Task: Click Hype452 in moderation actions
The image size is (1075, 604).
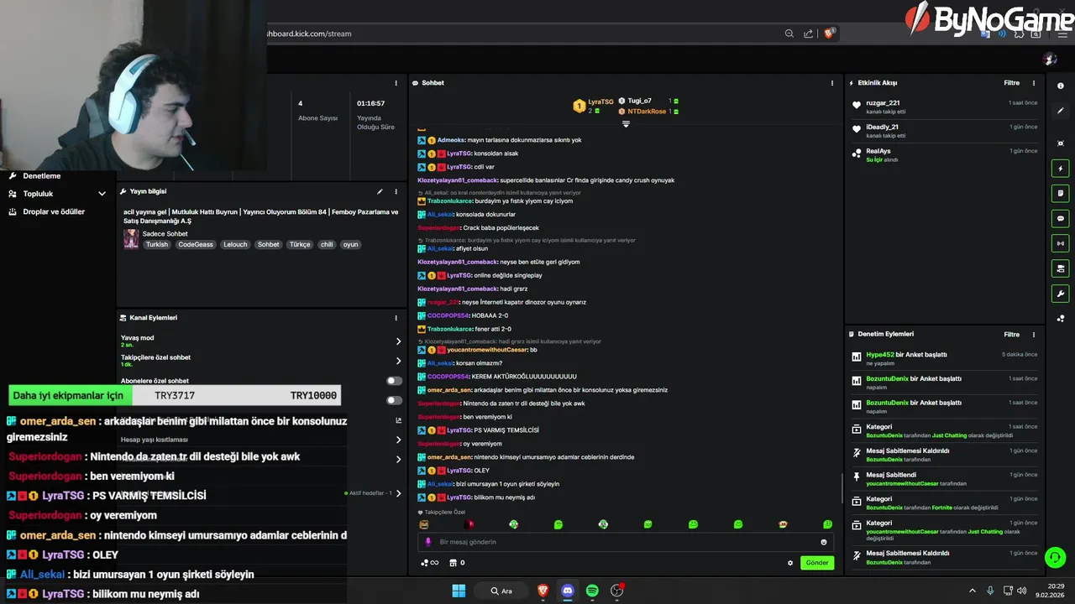Action: click(x=880, y=355)
